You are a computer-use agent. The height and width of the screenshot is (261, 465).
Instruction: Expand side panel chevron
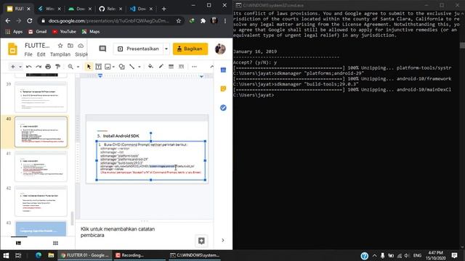[x=223, y=240]
